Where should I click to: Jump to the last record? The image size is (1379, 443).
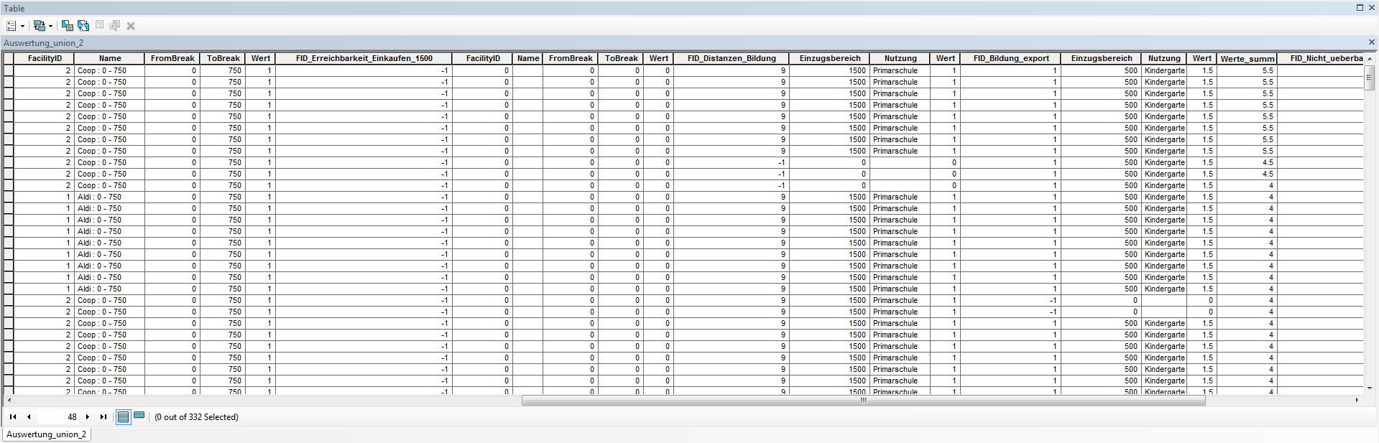tap(103, 416)
